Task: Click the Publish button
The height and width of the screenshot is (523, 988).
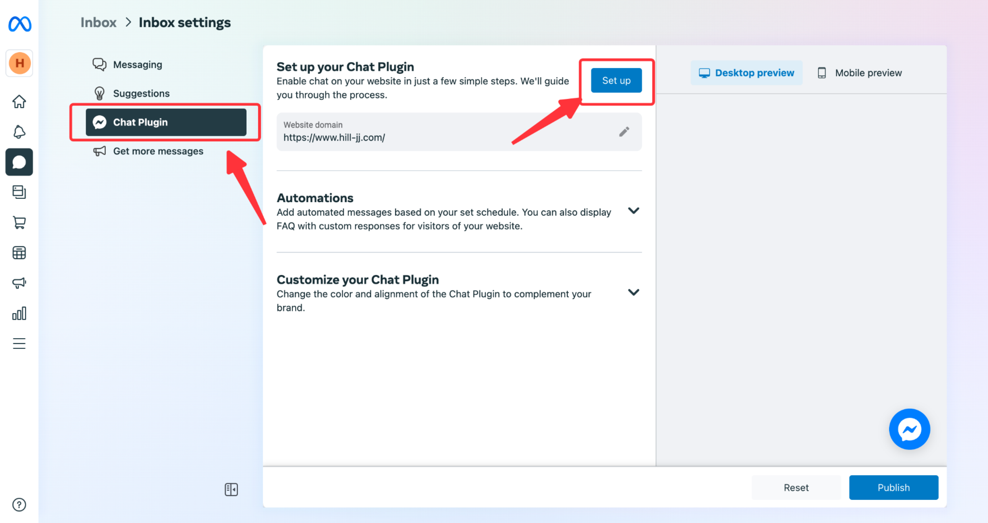Action: coord(893,487)
